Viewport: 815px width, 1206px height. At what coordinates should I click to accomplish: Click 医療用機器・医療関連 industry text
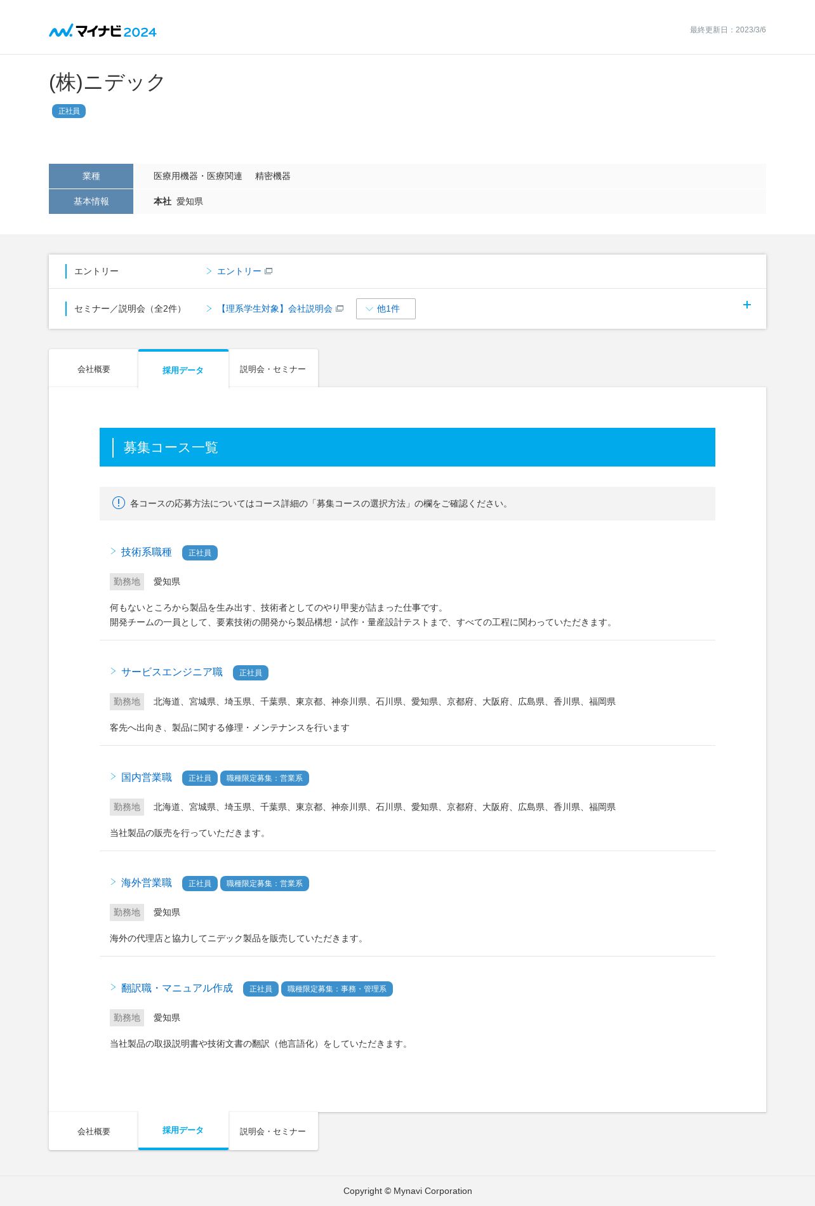[198, 176]
